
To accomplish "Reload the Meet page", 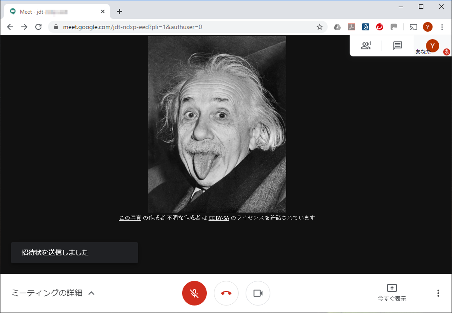I will [38, 27].
